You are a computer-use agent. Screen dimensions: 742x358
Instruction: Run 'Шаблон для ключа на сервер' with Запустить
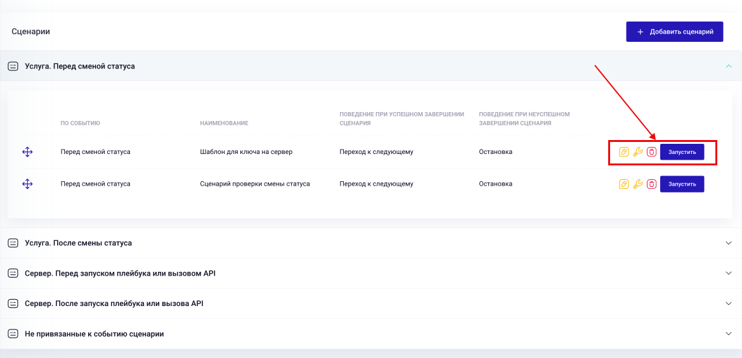(x=682, y=152)
